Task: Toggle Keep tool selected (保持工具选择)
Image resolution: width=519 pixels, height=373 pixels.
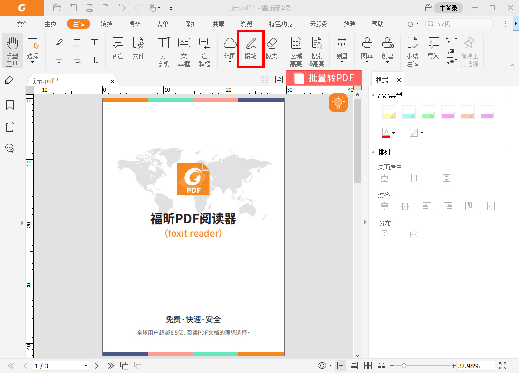Action: click(469, 52)
